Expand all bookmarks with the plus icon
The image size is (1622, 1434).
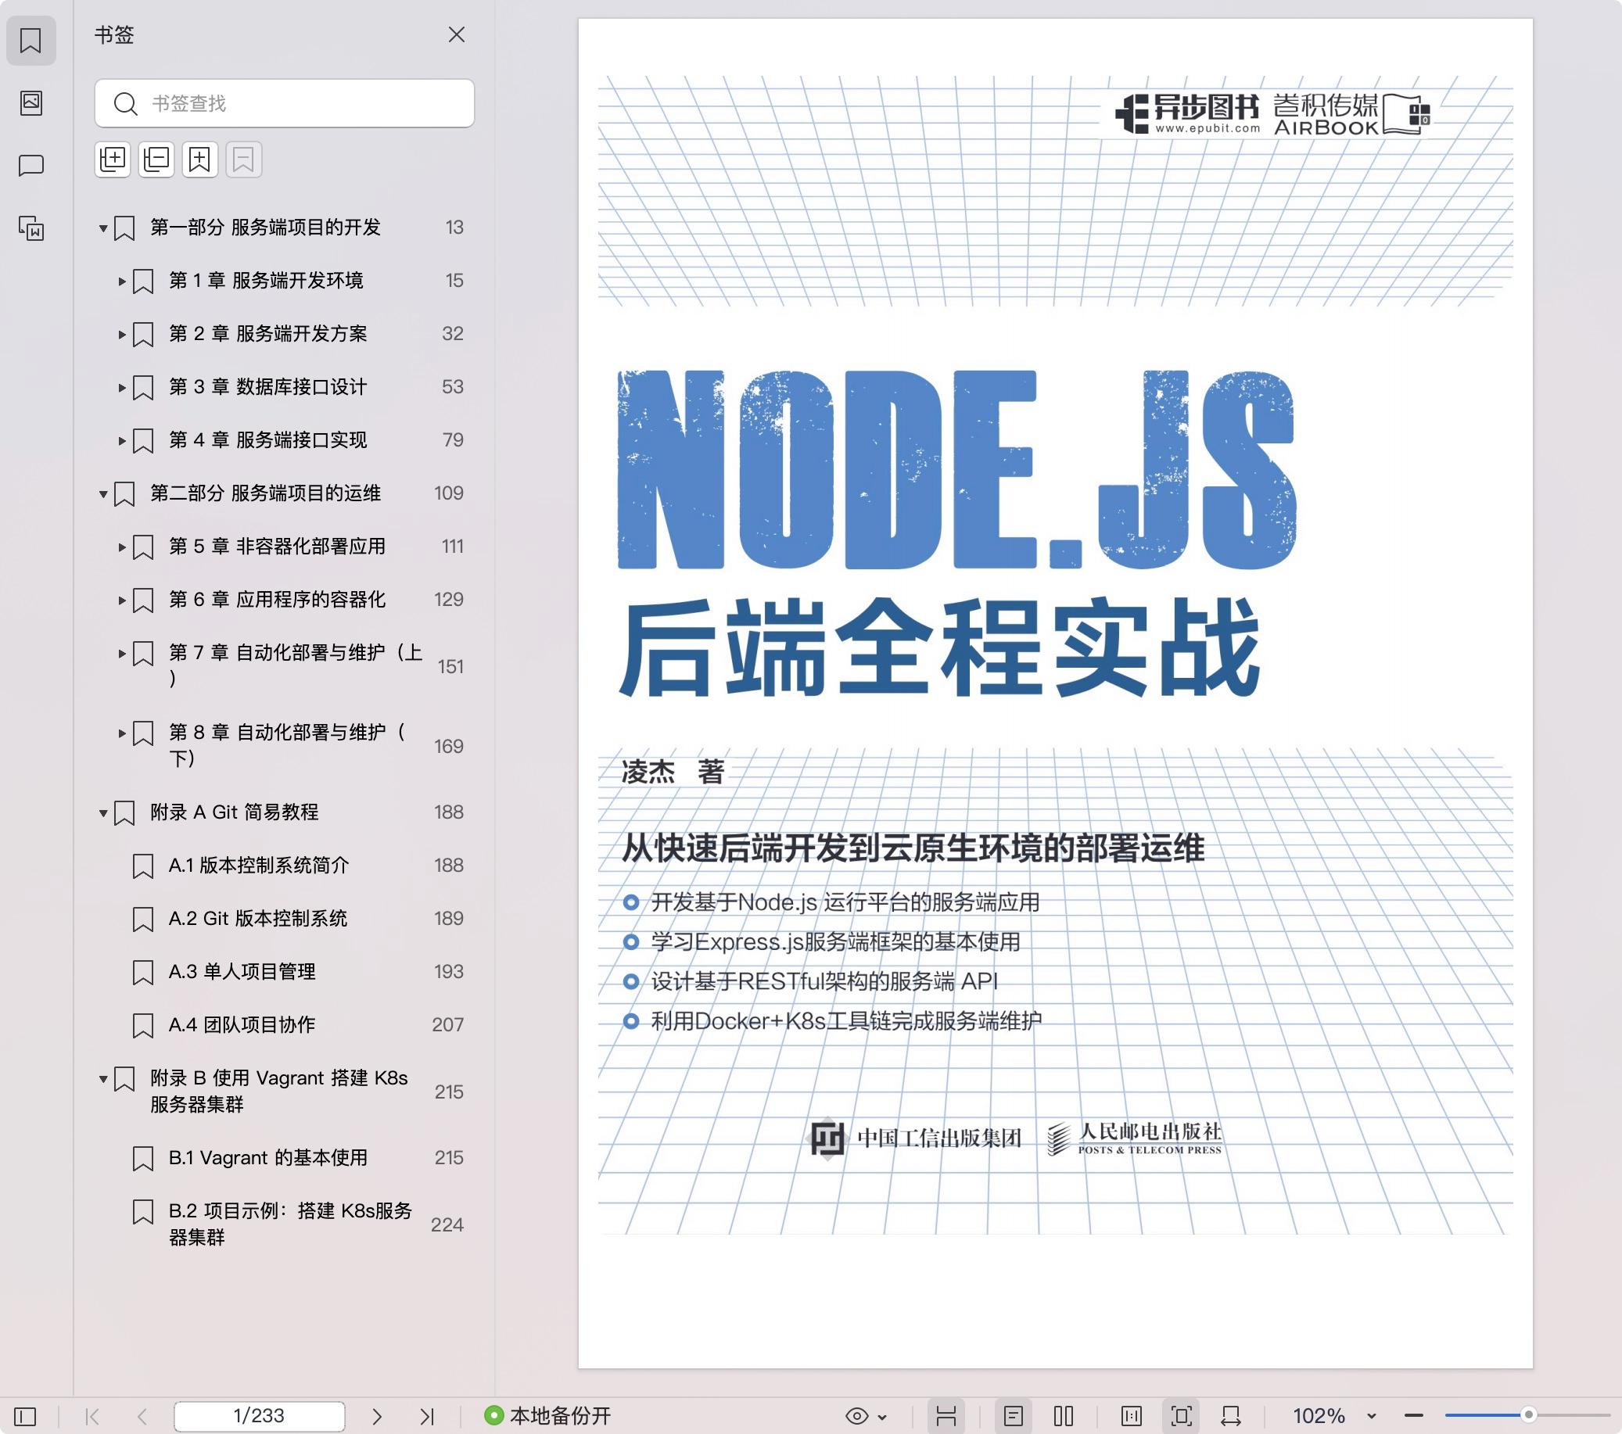(113, 160)
